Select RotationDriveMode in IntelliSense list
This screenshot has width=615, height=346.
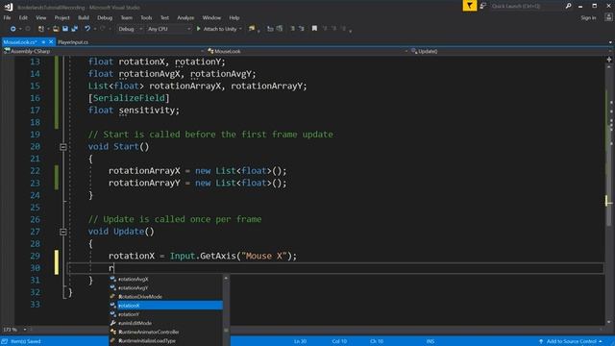165,297
